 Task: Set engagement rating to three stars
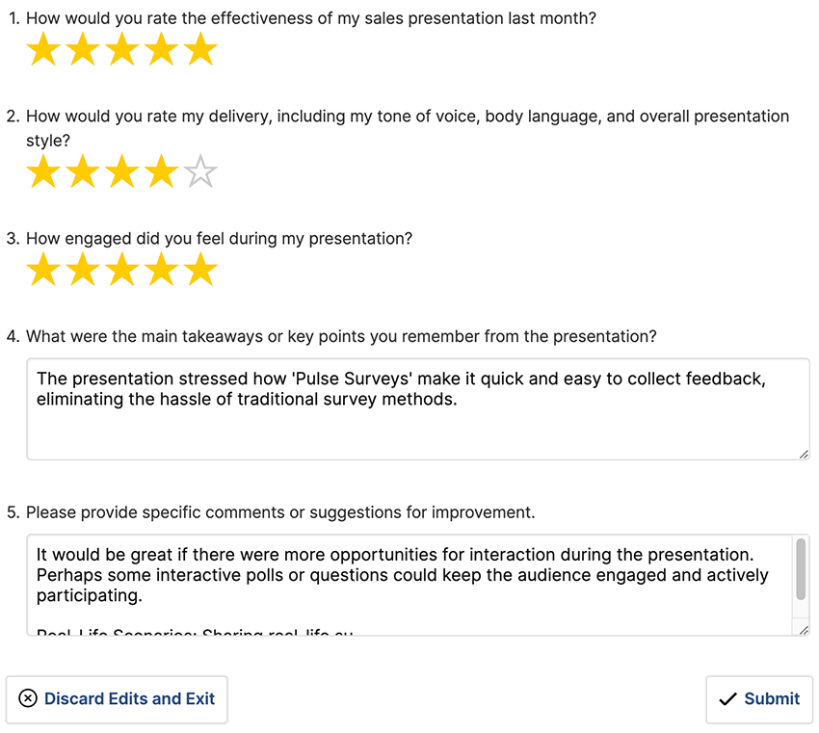point(122,270)
